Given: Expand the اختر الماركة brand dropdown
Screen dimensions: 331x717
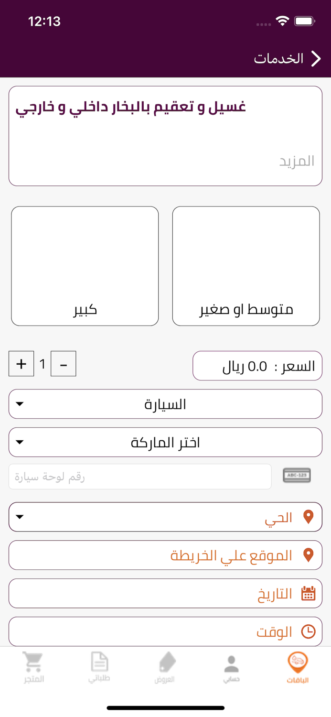Looking at the screenshot, I should [x=165, y=442].
